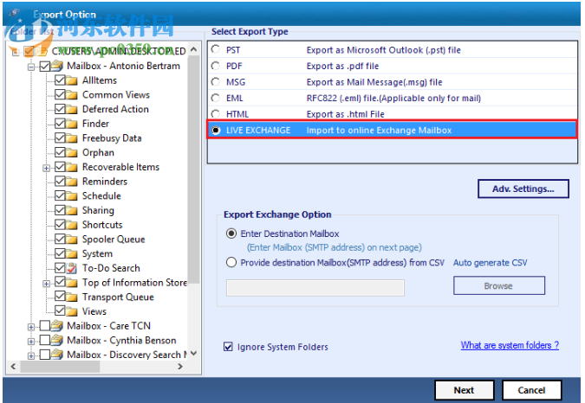Collapse the root C:\USERS path node

point(16,52)
